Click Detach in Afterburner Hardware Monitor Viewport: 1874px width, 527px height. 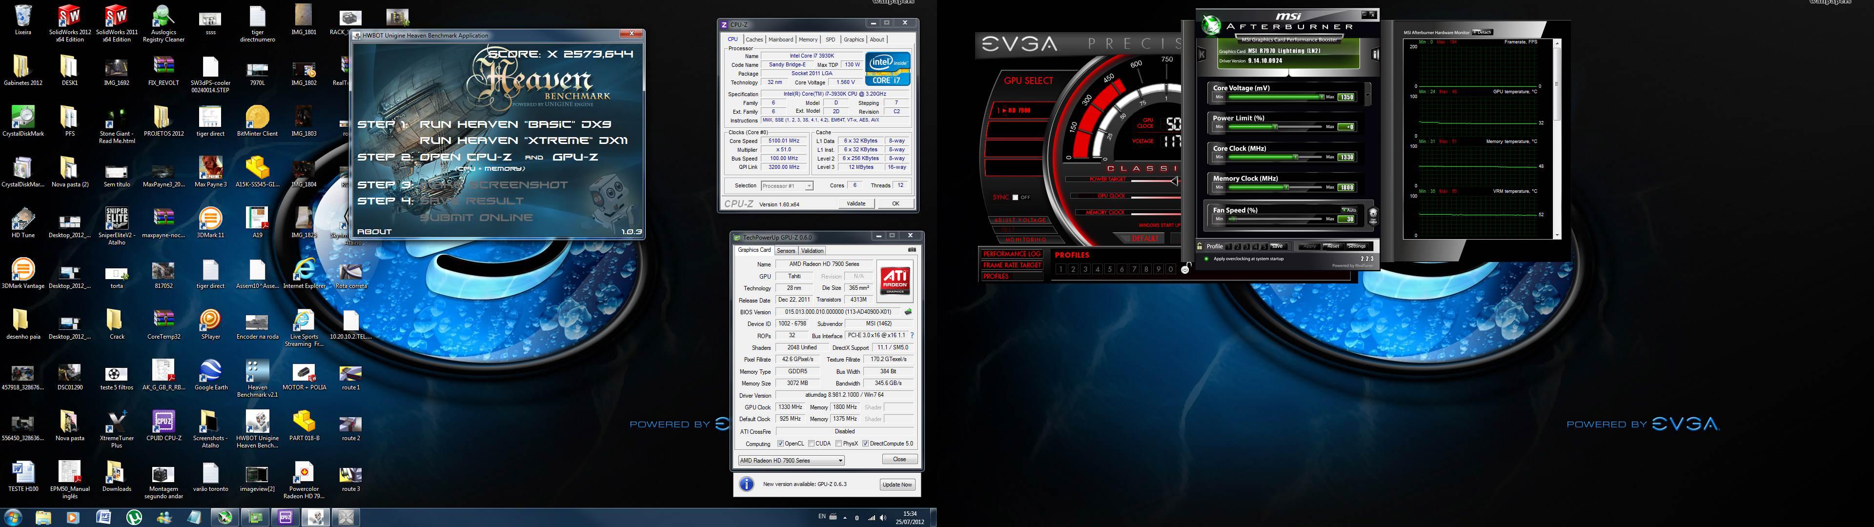tap(1483, 32)
